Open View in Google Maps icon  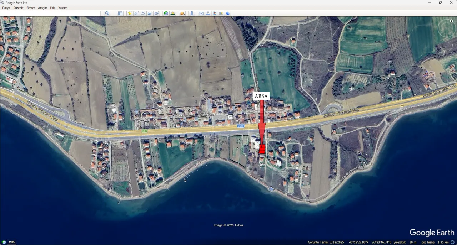[221, 13]
